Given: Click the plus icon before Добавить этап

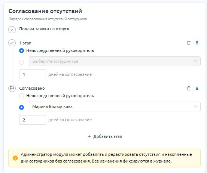Looking at the screenshot, I should click(x=89, y=136).
